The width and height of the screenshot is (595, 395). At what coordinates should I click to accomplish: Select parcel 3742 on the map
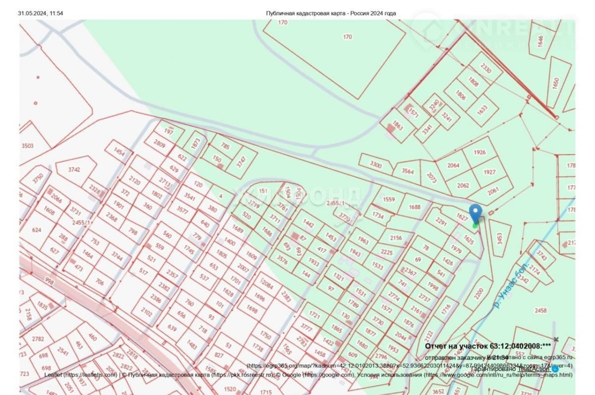[x=74, y=169]
